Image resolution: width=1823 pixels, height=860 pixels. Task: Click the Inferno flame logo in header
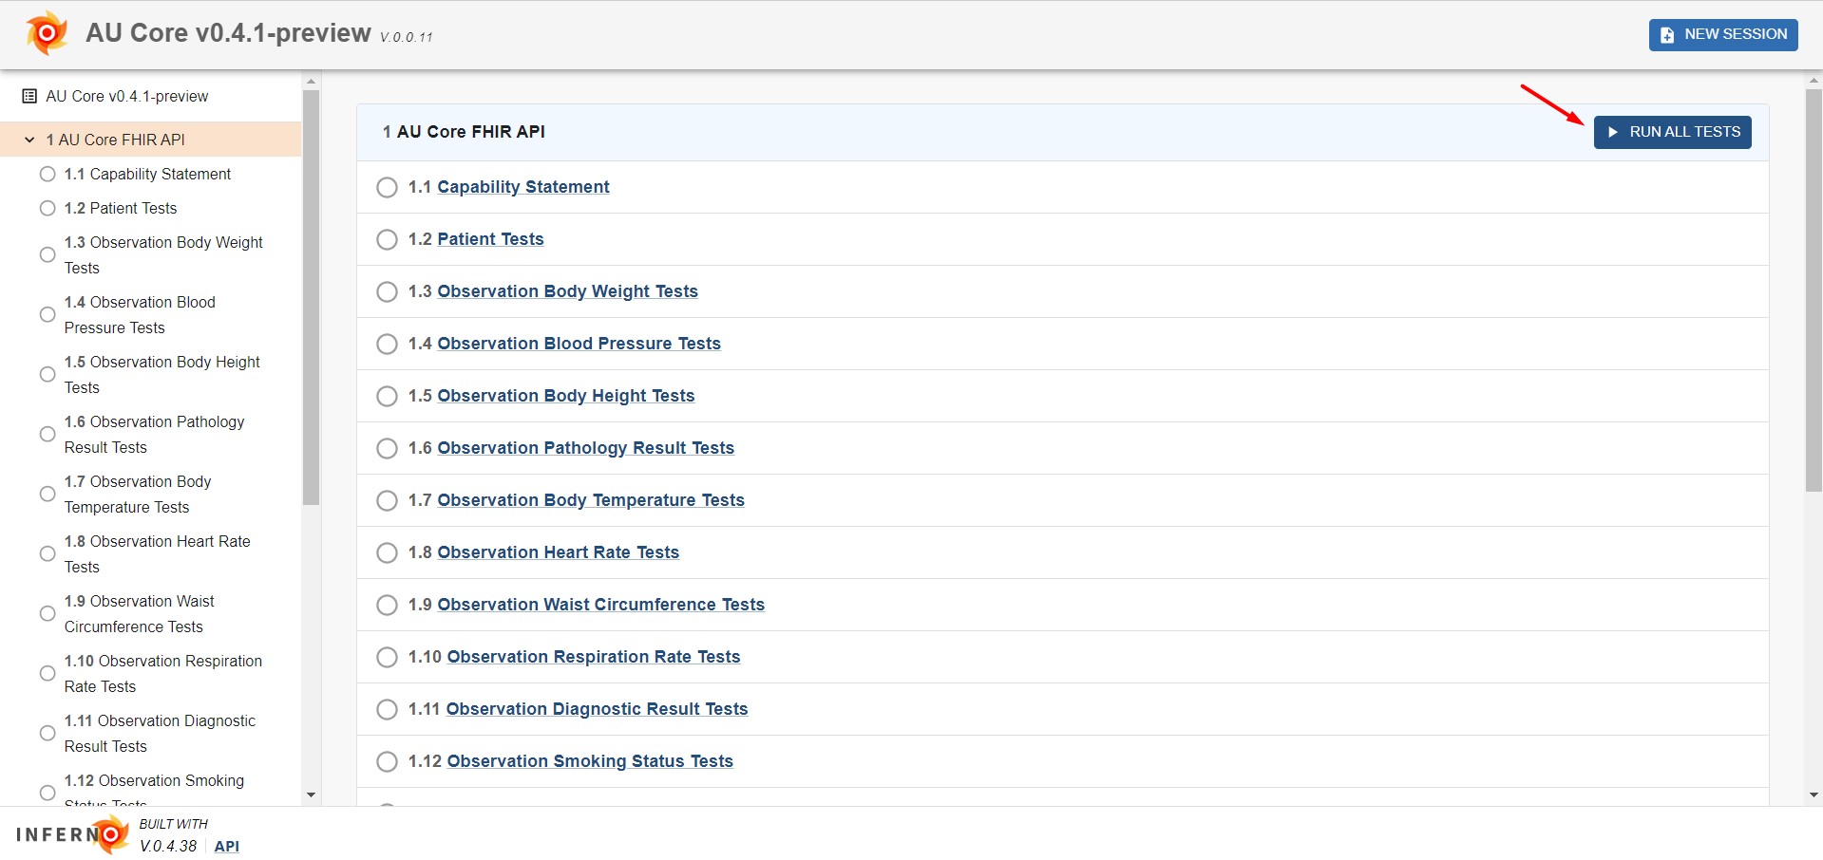coord(47,33)
